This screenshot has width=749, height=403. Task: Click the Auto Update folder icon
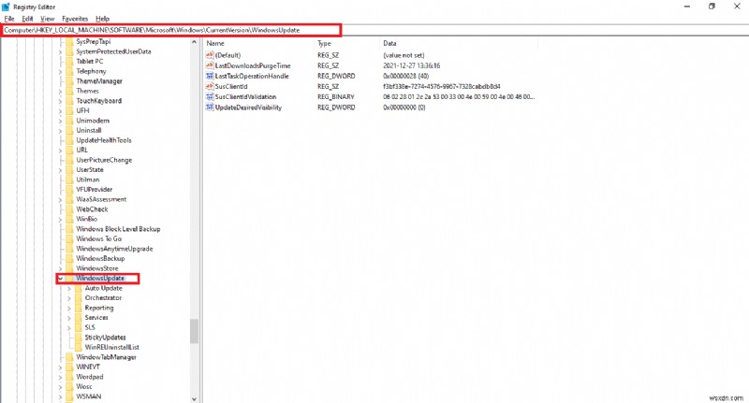click(79, 288)
